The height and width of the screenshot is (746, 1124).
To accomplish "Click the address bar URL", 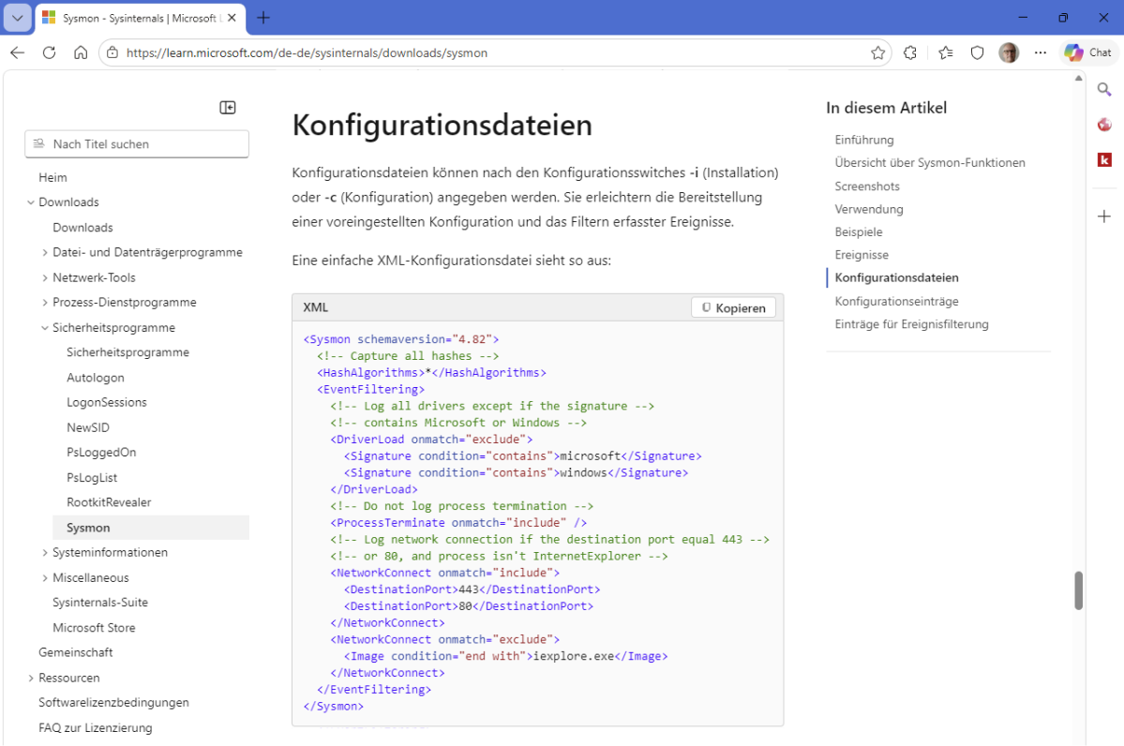I will pos(307,53).
